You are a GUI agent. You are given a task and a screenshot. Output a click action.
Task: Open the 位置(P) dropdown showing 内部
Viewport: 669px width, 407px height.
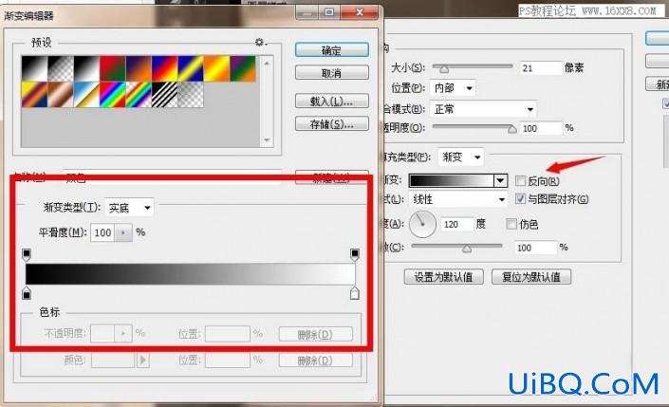[453, 88]
